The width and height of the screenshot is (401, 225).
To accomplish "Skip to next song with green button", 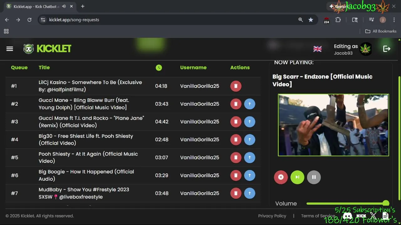I will coord(297,177).
